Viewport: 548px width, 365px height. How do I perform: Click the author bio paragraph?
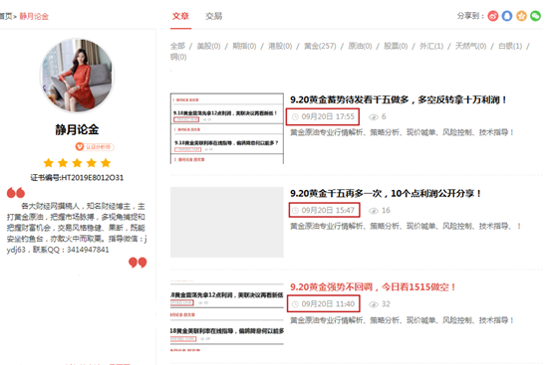pyautogui.click(x=77, y=228)
